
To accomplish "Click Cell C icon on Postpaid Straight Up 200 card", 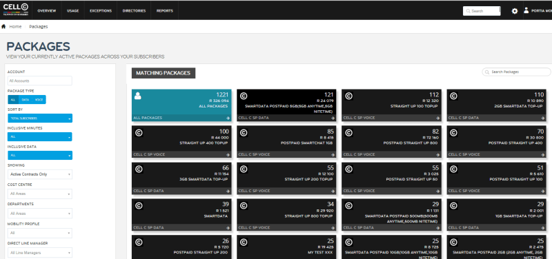I will click(x=139, y=242).
